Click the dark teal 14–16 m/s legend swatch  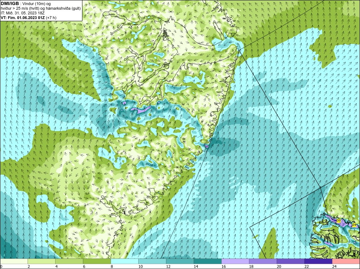208,261
